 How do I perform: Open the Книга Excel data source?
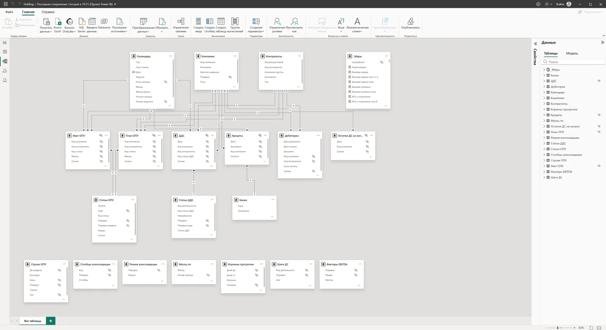(x=58, y=26)
